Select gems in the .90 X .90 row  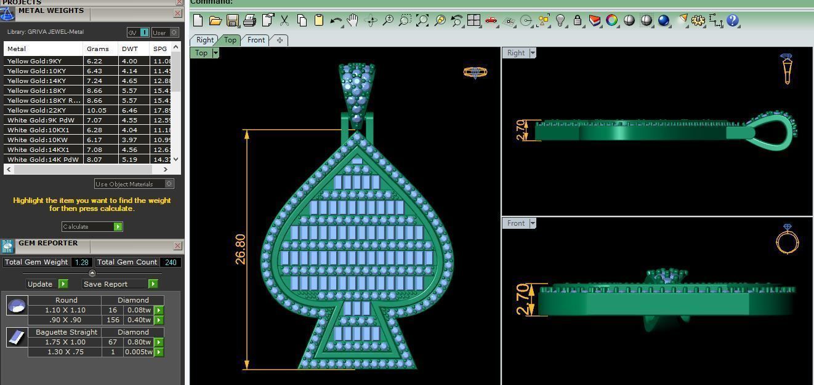[158, 320]
